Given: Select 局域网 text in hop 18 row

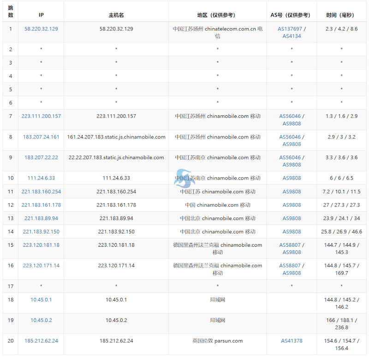Looking at the screenshot, I should pyautogui.click(x=218, y=300).
